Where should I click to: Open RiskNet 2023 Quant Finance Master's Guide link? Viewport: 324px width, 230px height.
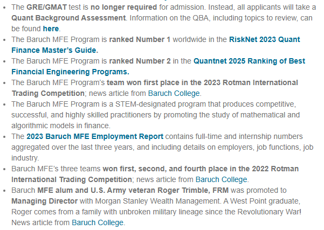[x=265, y=39]
